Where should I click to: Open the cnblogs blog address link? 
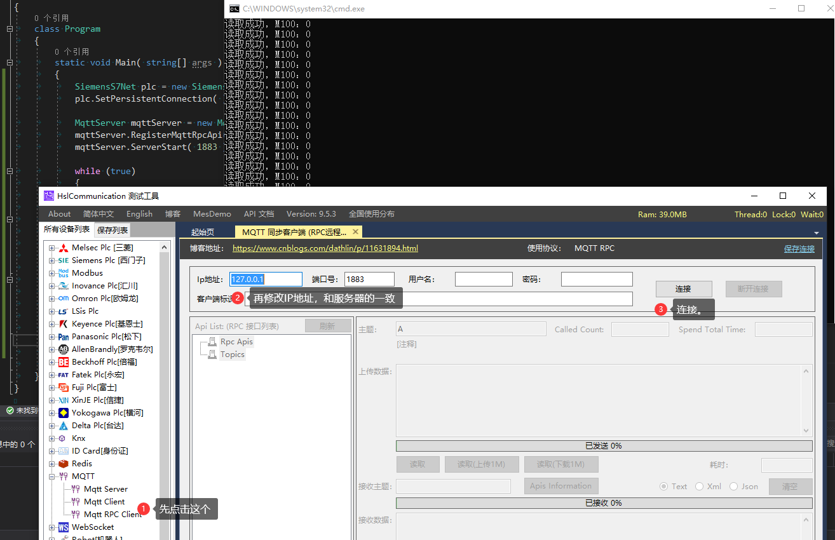click(x=325, y=248)
